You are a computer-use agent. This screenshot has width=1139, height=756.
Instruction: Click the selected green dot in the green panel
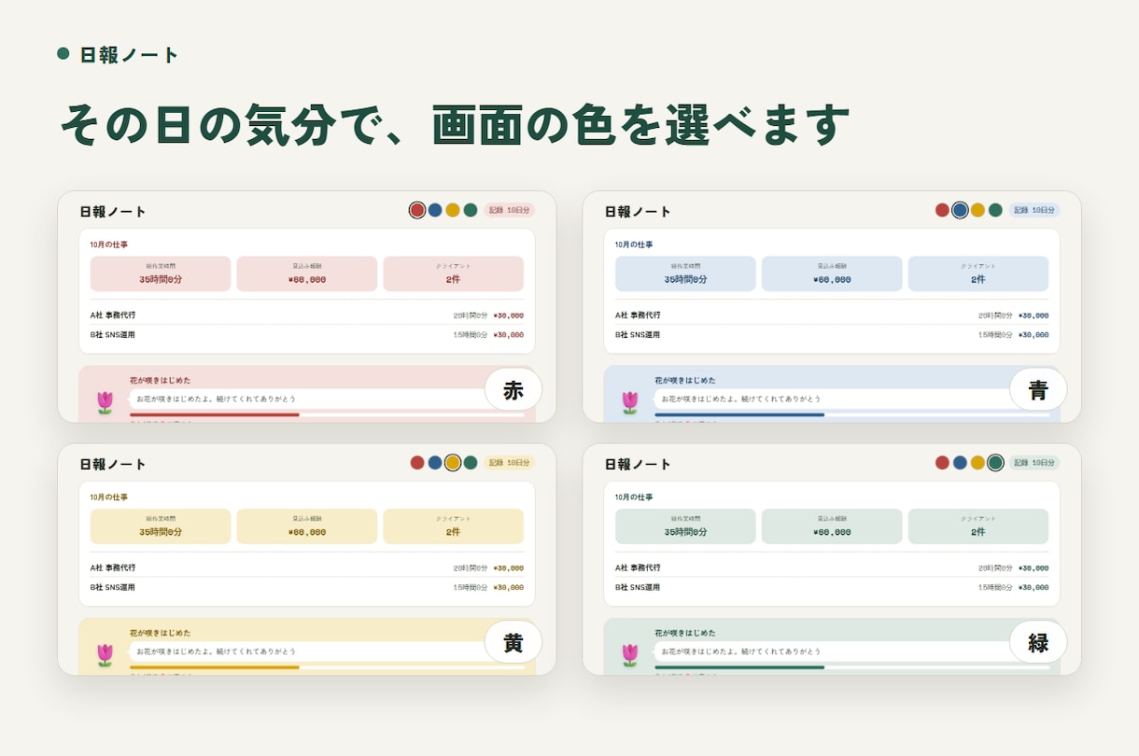pos(995,462)
